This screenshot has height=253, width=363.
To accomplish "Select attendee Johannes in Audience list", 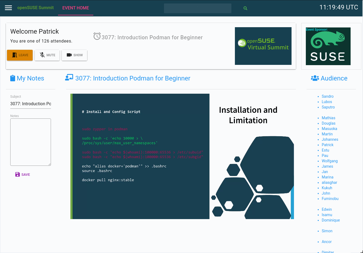I will pyautogui.click(x=330, y=139).
